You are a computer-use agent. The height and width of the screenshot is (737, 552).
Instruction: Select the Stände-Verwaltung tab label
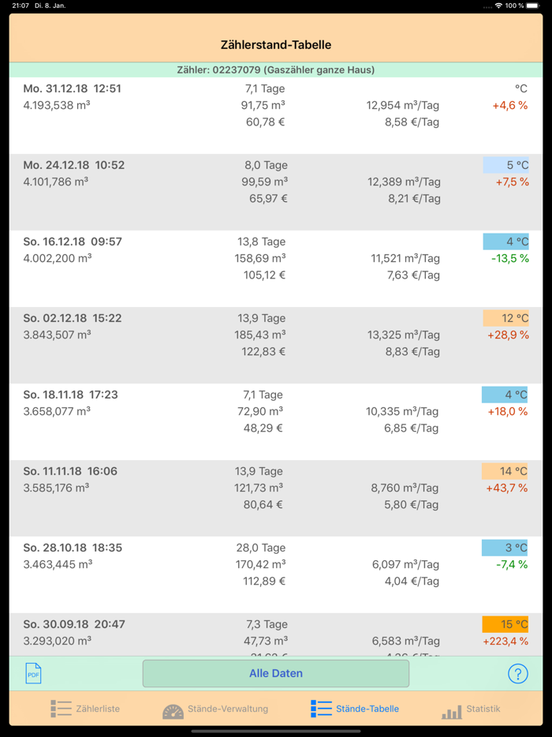[227, 709]
